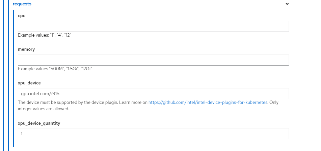The image size is (321, 151).
Task: Click the xpu_device_quantity field label
Action: point(39,123)
